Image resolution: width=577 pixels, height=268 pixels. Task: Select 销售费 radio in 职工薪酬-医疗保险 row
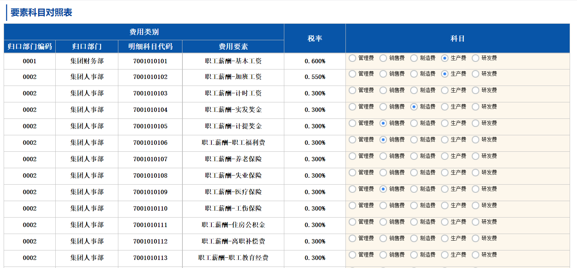(383, 189)
